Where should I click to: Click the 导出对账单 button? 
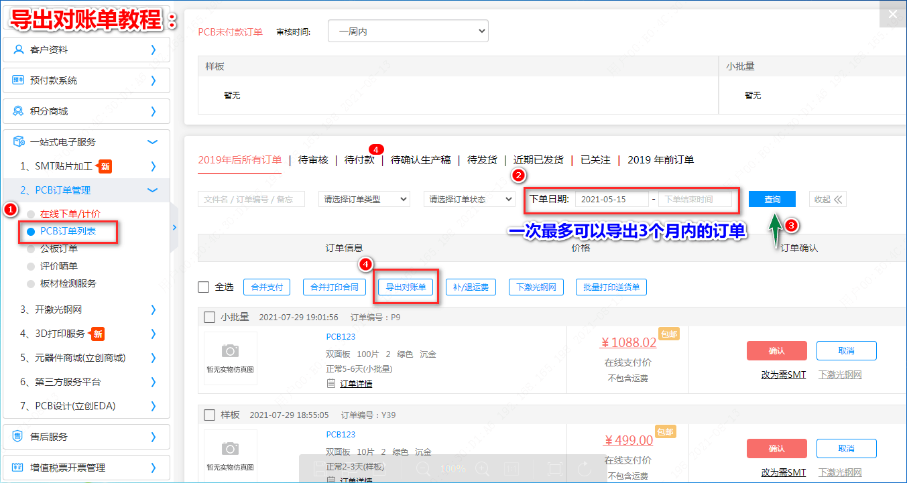pyautogui.click(x=406, y=287)
